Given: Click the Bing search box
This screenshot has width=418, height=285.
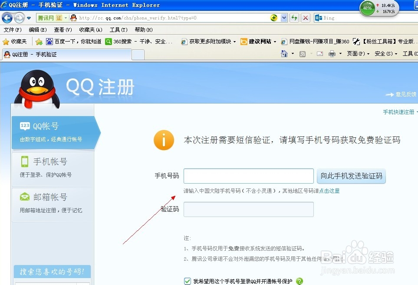Looking at the screenshot, I should (x=369, y=18).
